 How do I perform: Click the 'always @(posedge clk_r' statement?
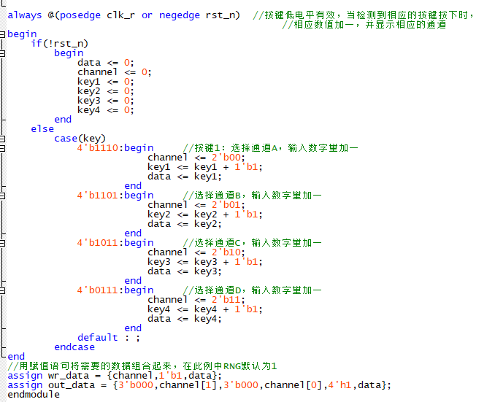71,15
